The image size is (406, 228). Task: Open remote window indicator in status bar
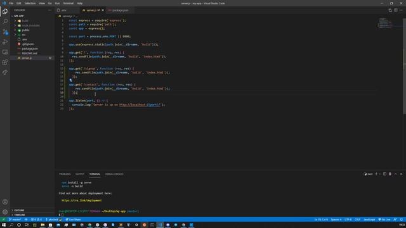(3, 220)
